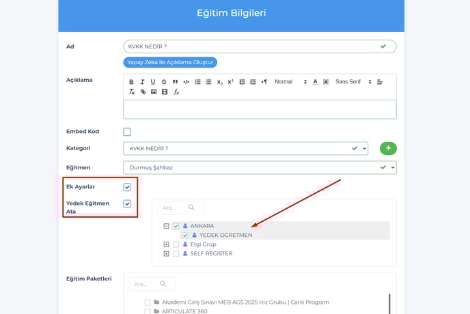Uncheck the Ek Ayarlar checkbox

127,187
